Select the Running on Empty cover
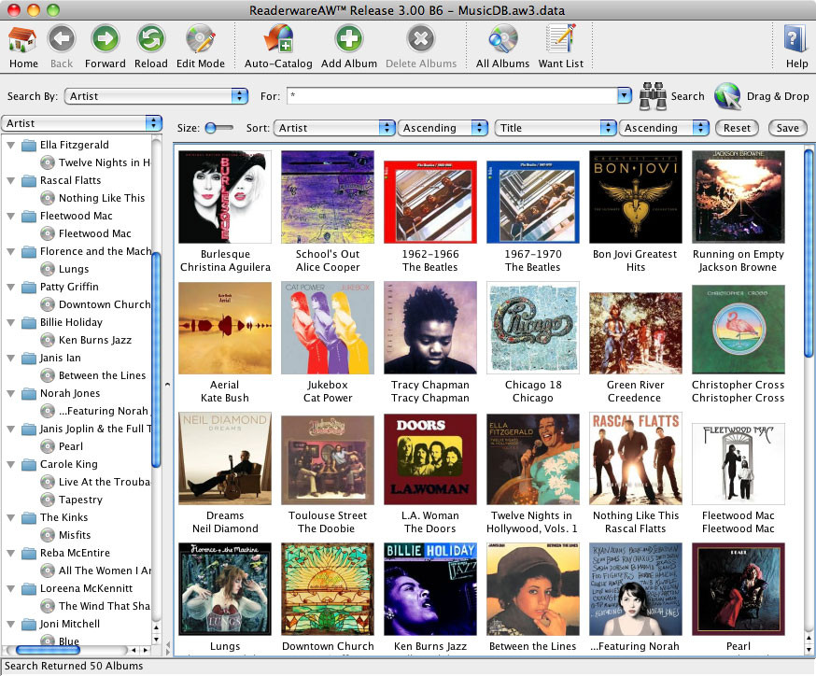Viewport: 816px width, 676px height. coord(738,197)
